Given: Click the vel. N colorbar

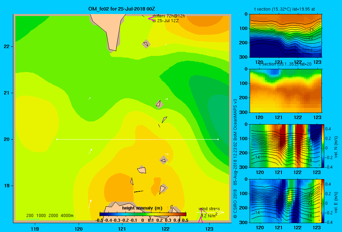Looking at the screenshot, I should [x=323, y=146].
